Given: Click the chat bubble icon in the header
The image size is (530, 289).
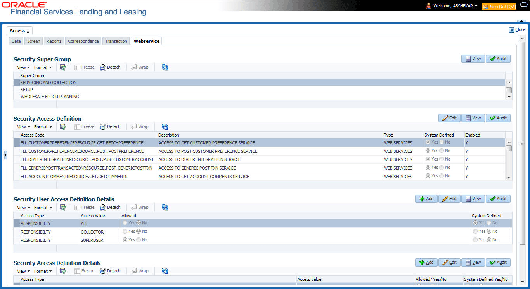Looking at the screenshot, I should pos(524,5).
